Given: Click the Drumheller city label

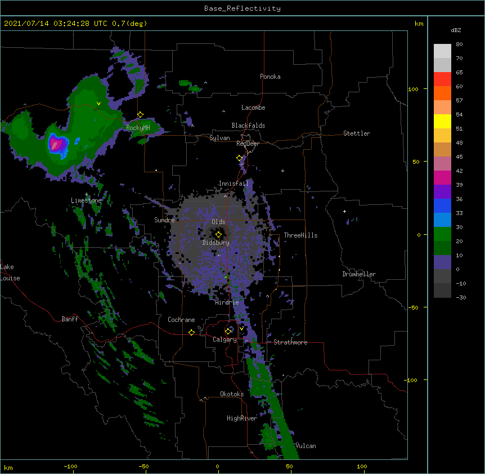Looking at the screenshot, I should (x=359, y=274).
